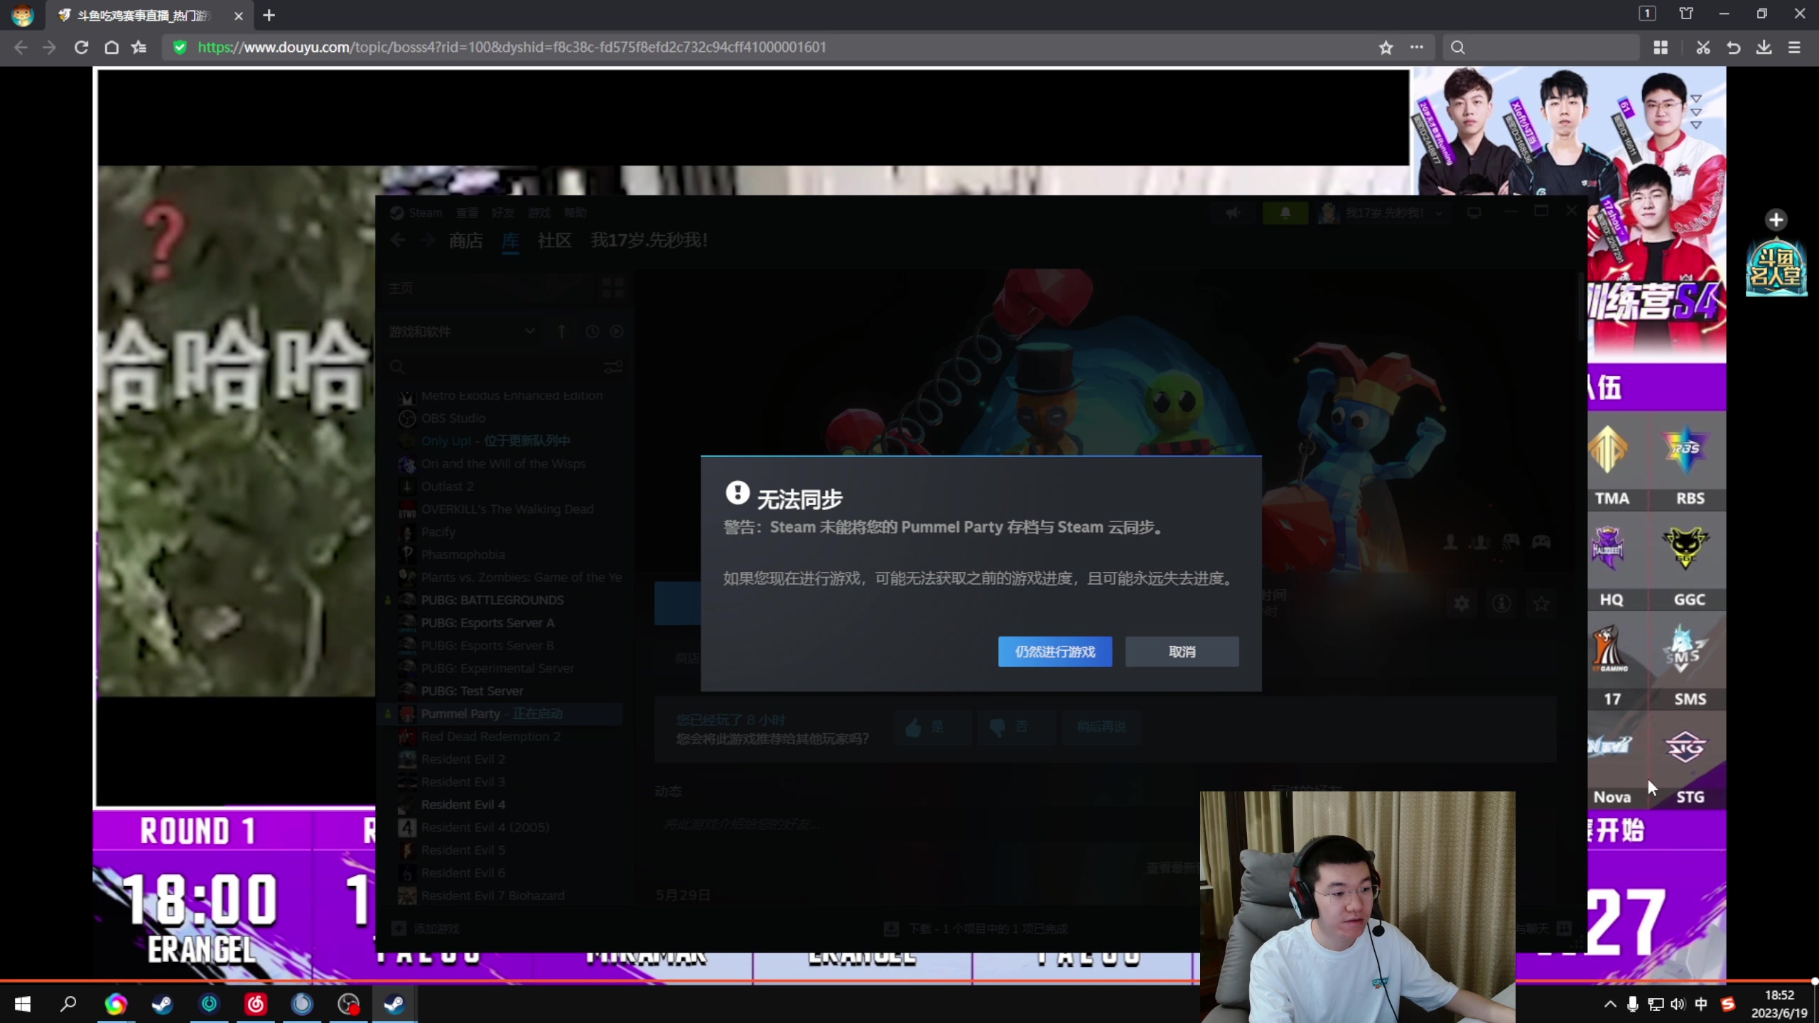Open the browser apps grid icon

(x=1661, y=48)
